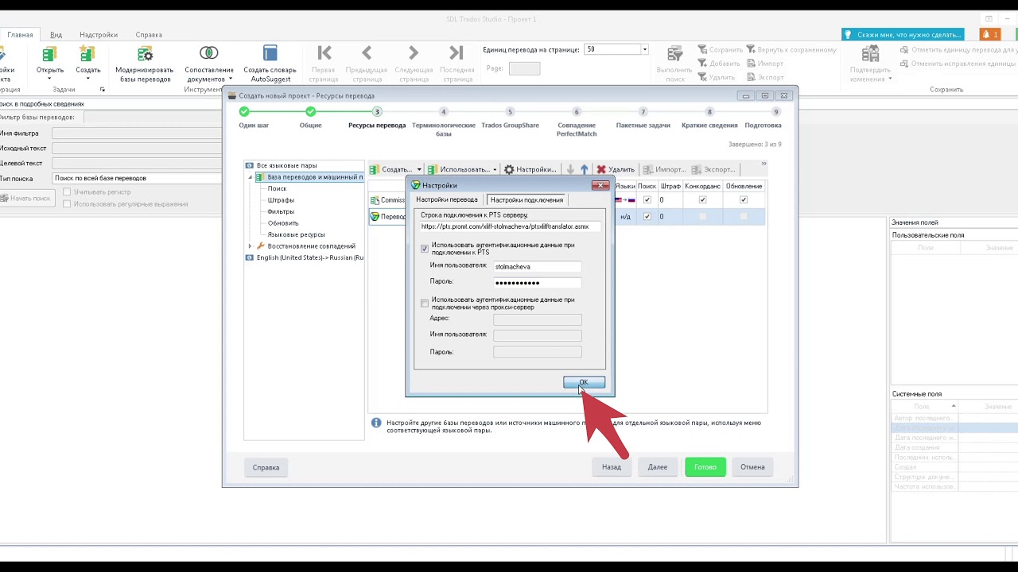This screenshot has width=1018, height=572.
Task: Click the Отмена button
Action: point(752,467)
